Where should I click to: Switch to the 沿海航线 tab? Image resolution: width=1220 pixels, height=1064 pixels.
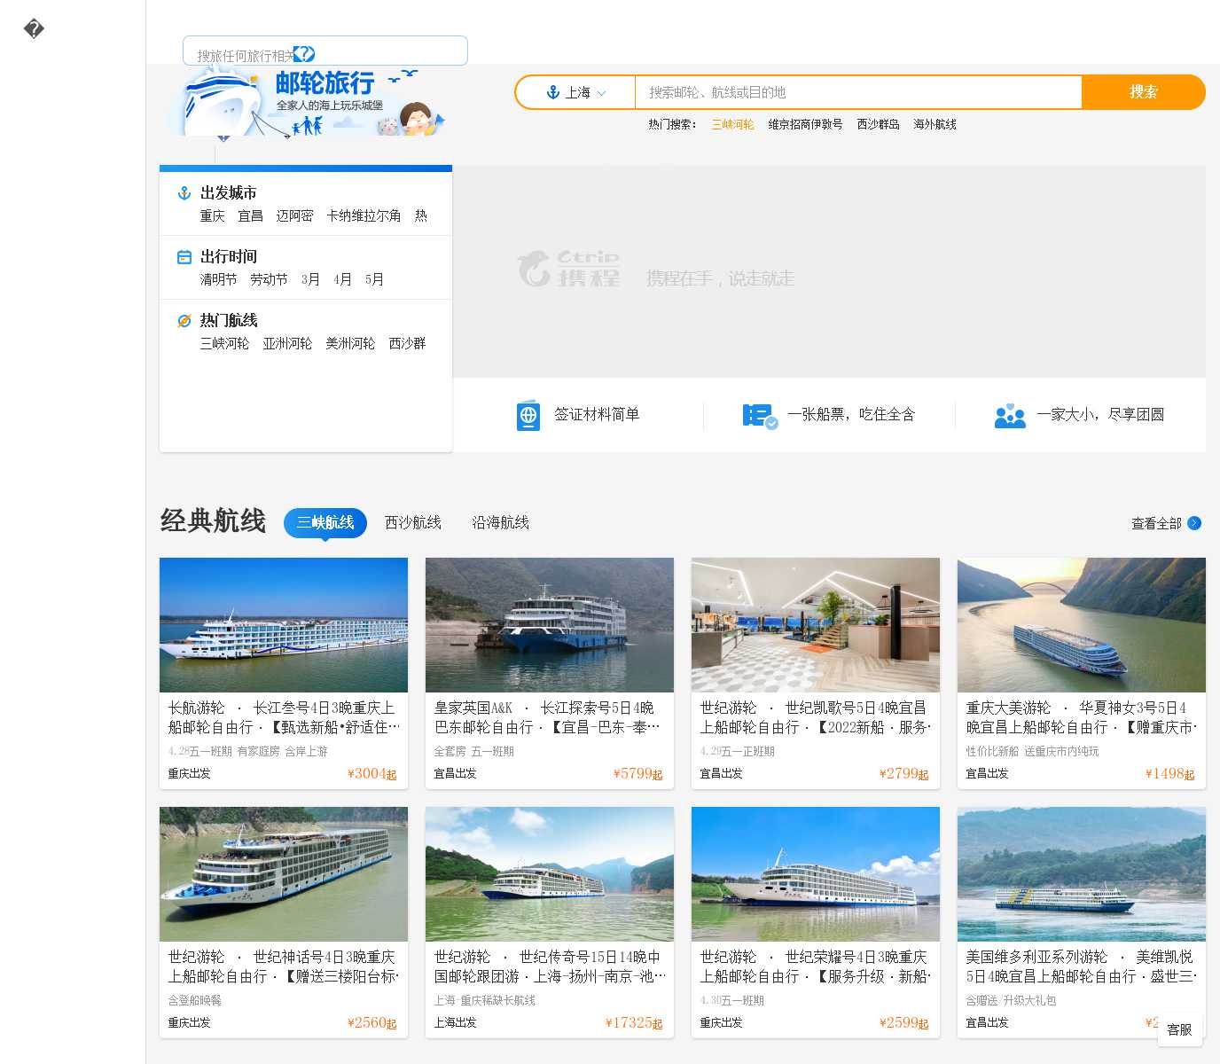tap(501, 523)
